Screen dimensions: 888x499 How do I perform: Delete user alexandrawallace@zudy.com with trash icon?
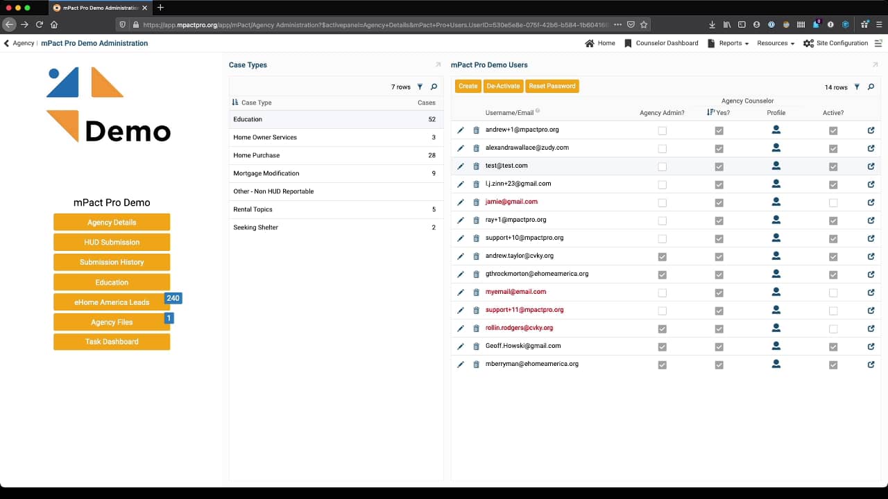(x=476, y=148)
